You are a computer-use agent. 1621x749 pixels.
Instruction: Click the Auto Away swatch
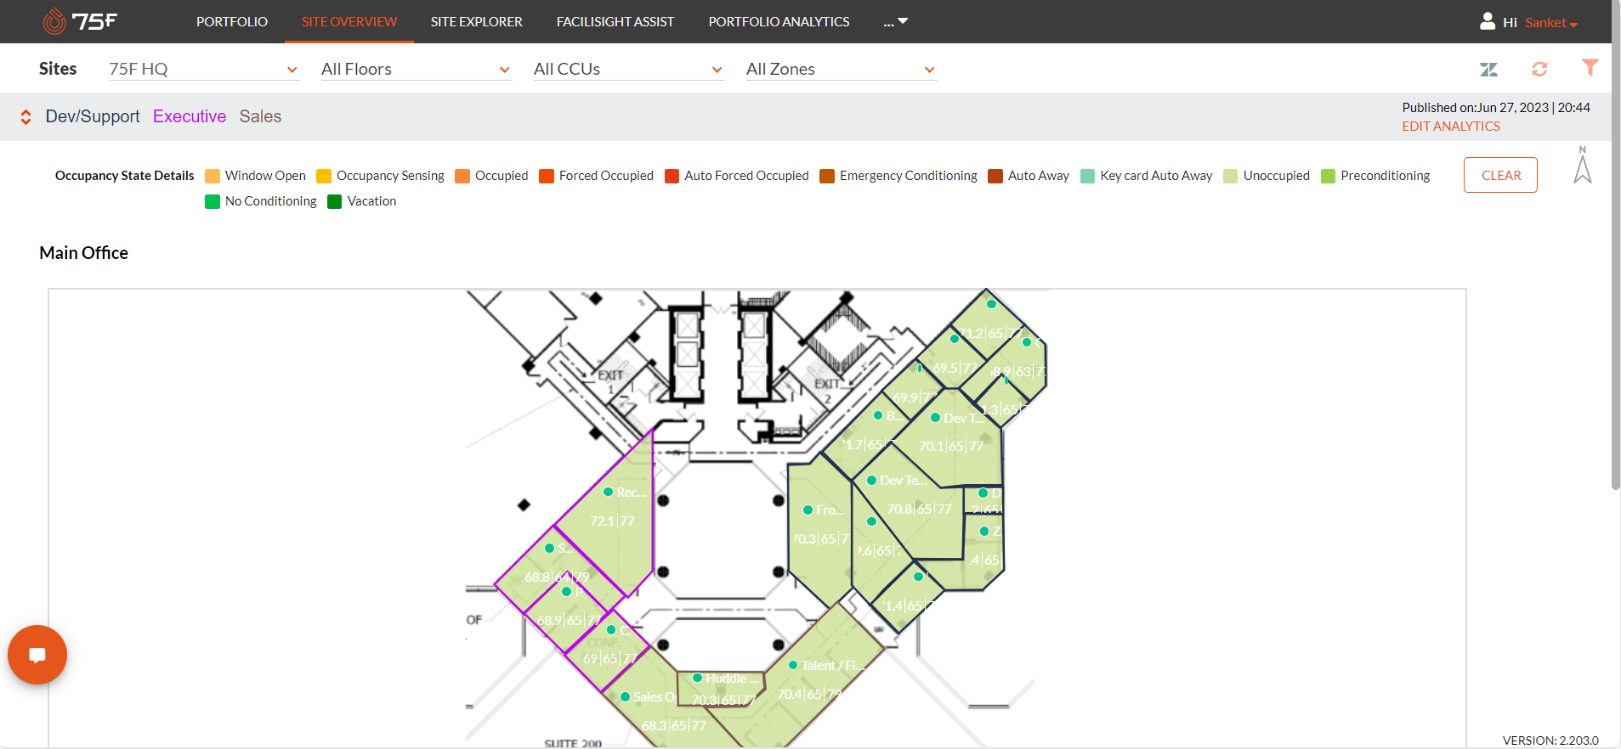(995, 176)
